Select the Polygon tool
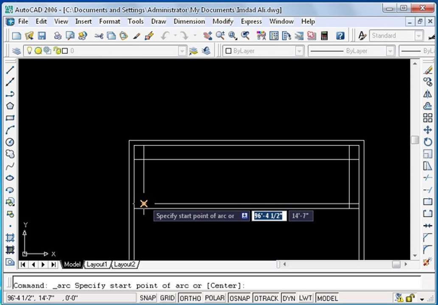438x305 pixels. click(10, 106)
